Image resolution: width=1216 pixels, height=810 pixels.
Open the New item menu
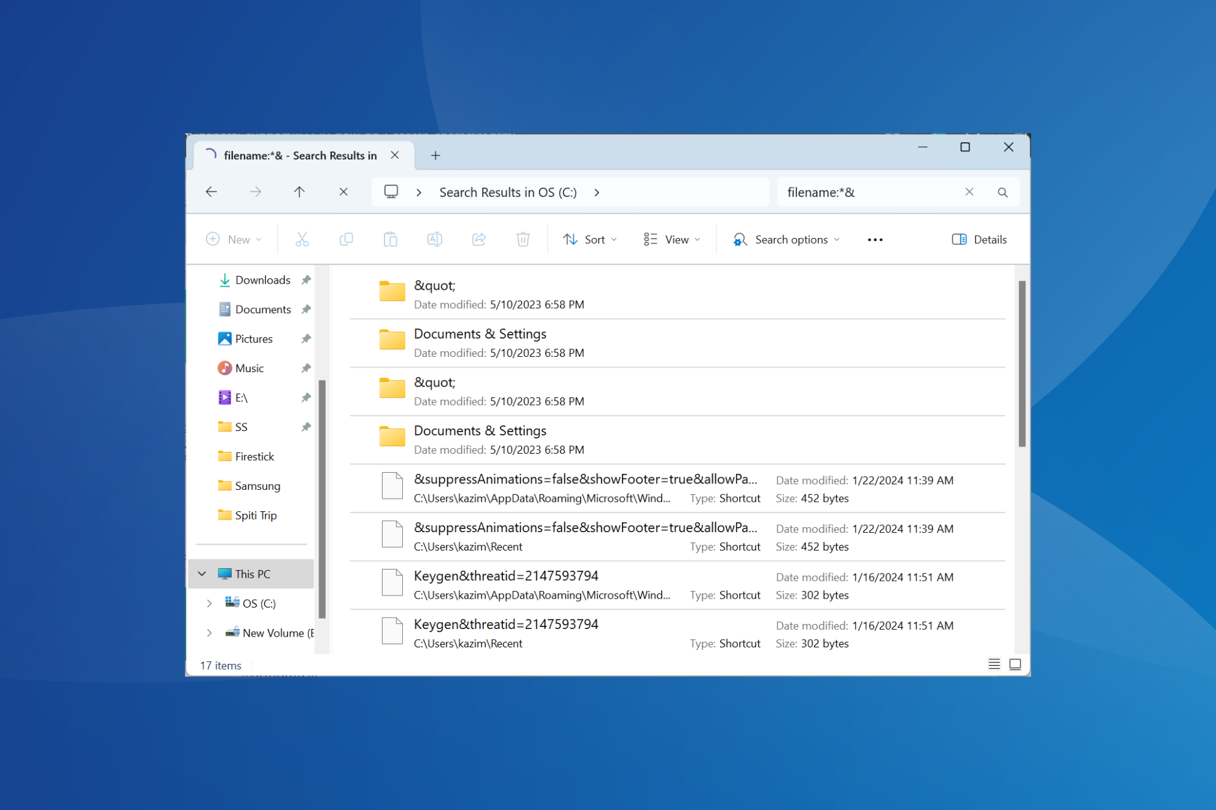point(234,239)
